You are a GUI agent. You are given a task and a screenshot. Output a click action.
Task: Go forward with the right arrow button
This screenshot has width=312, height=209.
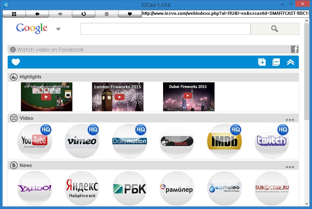(x=60, y=14)
